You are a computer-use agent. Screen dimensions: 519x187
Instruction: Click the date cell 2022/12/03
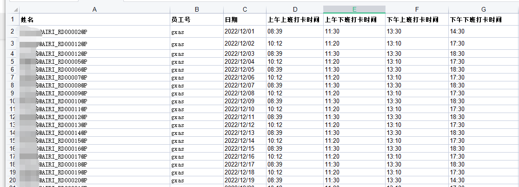click(x=245, y=53)
